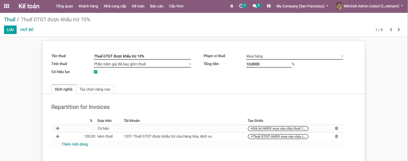Open the apps grid menu icon

pos(7,6)
